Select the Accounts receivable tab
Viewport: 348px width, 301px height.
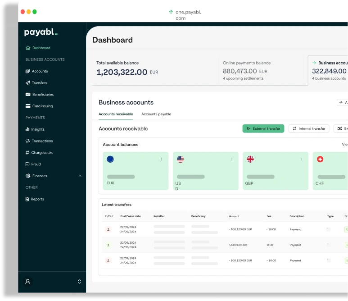pyautogui.click(x=116, y=114)
